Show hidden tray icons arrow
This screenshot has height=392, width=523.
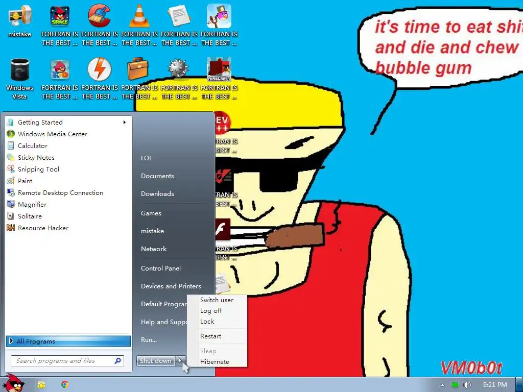coord(442,385)
